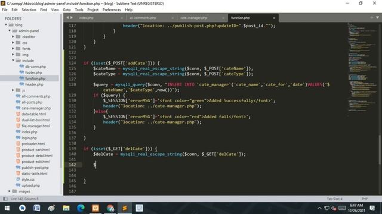Open file-manager.html in sidebar

[36, 126]
